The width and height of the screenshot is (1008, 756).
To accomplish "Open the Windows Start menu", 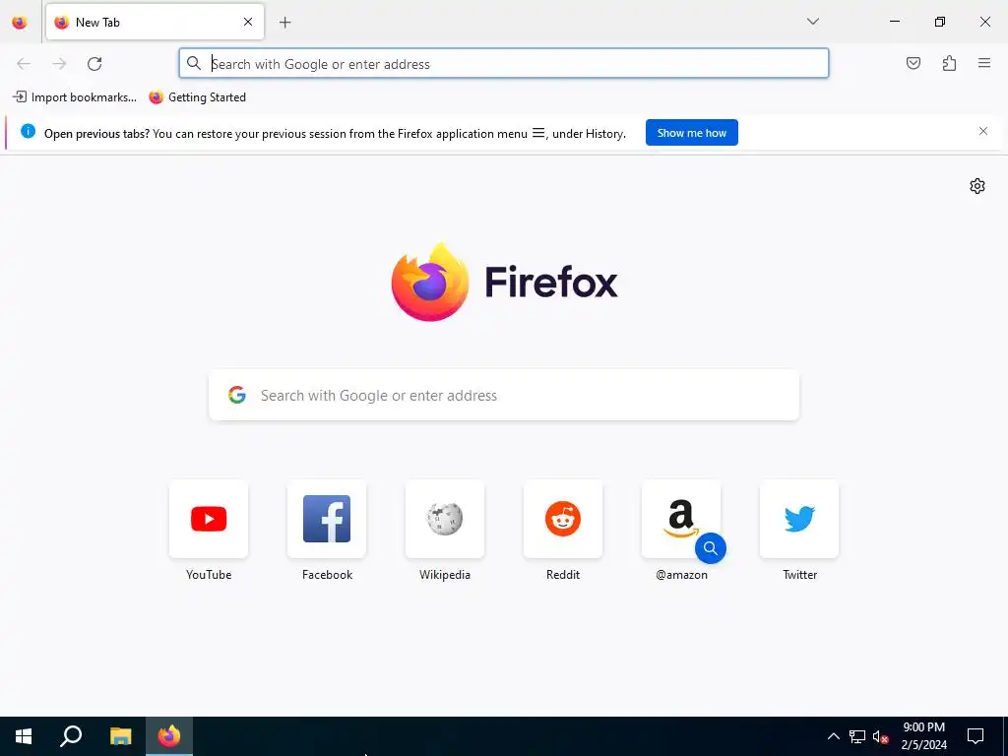I will click(24, 736).
